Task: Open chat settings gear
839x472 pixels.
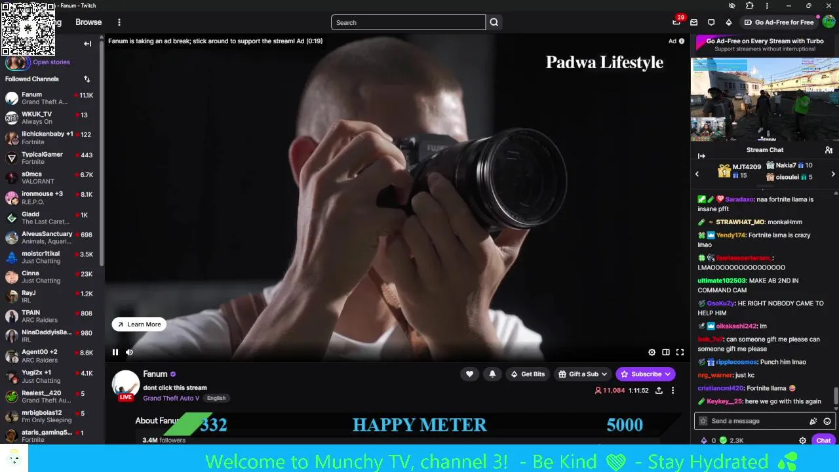Action: [802, 441]
